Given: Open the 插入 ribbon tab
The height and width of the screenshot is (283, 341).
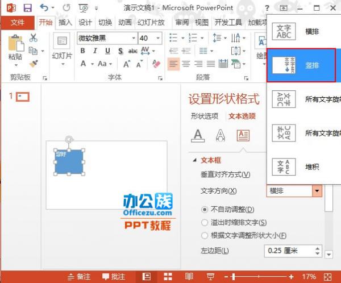Looking at the screenshot, I should click(65, 22).
